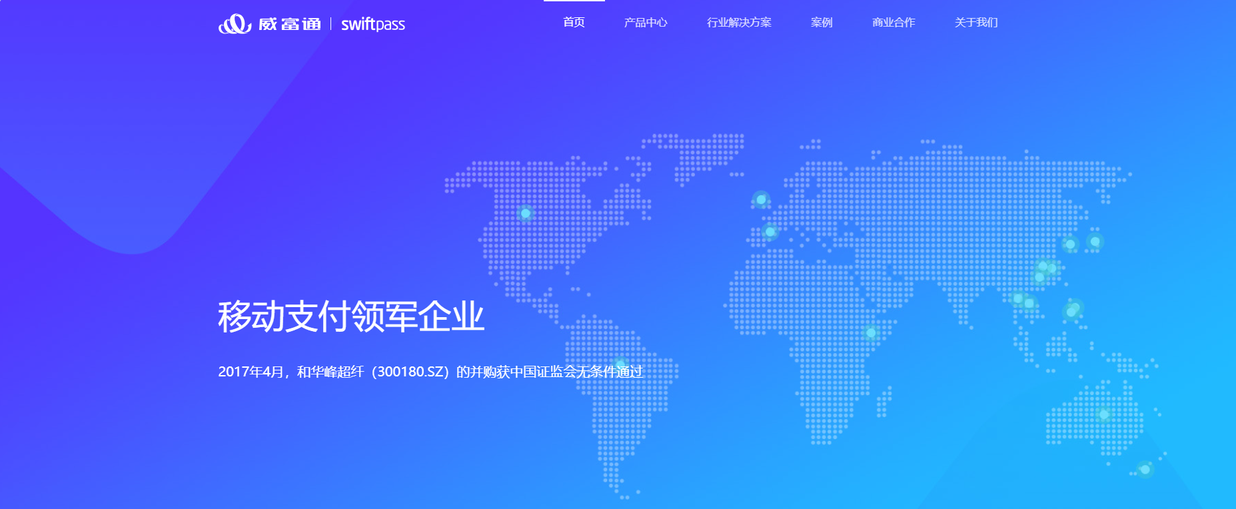Go to the 案例 page
This screenshot has height=509, width=1236.
822,23
